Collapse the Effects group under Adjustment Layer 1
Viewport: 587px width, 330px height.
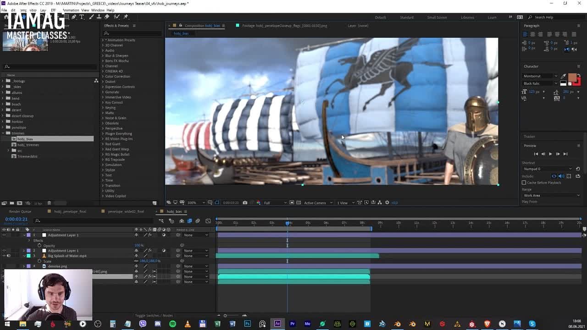(29, 240)
